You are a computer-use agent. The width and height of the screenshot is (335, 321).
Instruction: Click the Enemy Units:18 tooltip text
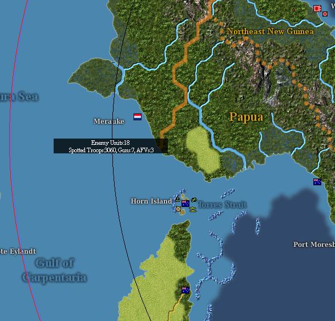(x=110, y=143)
